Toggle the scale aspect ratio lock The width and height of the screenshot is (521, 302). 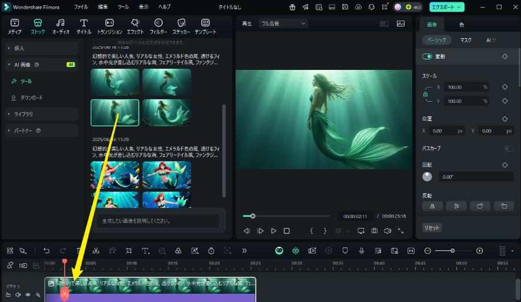point(425,94)
